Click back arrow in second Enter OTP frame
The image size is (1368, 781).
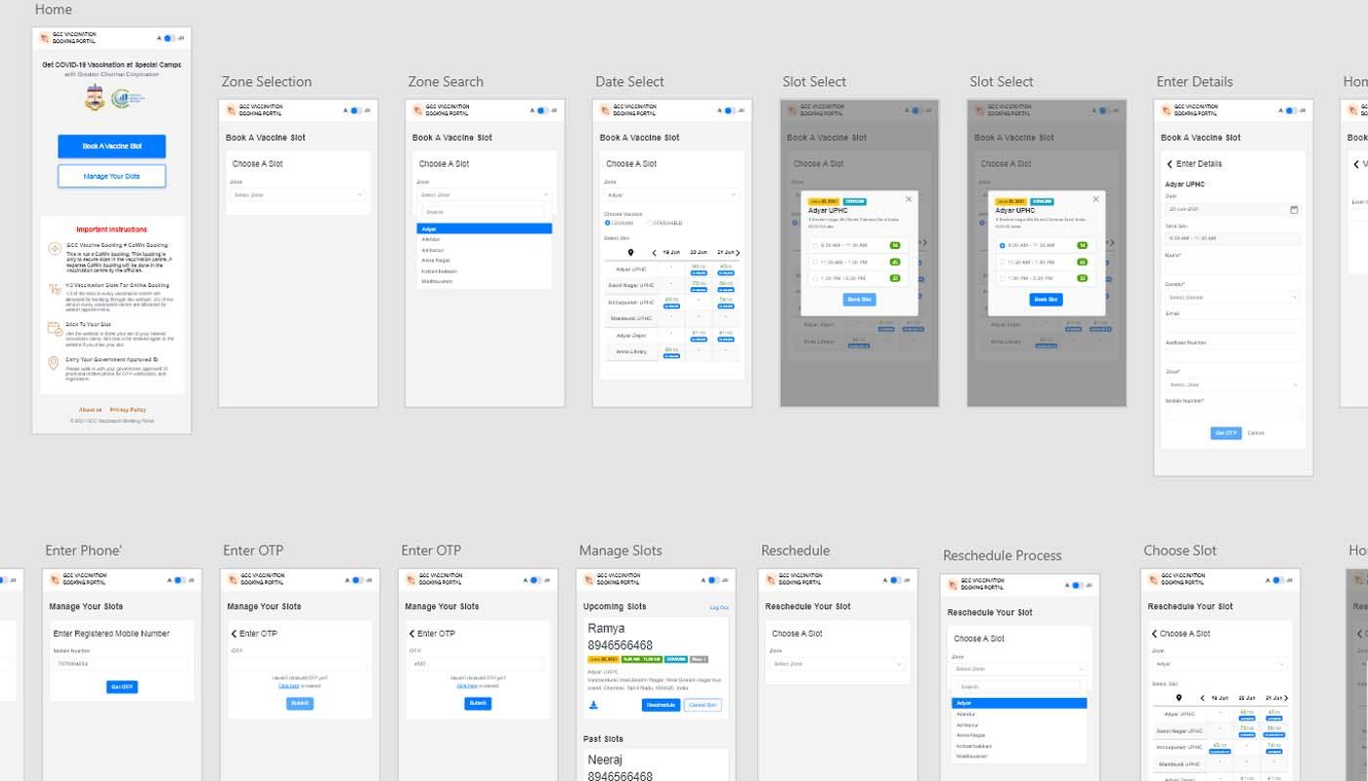click(x=411, y=634)
